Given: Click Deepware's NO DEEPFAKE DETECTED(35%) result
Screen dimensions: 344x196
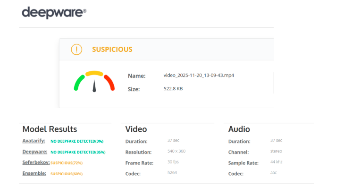Looking at the screenshot, I should pos(78,152).
